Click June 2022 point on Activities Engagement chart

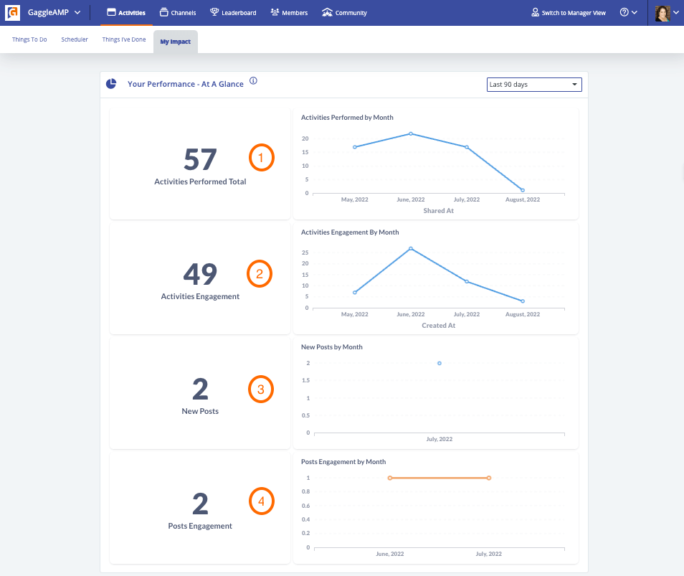411,249
